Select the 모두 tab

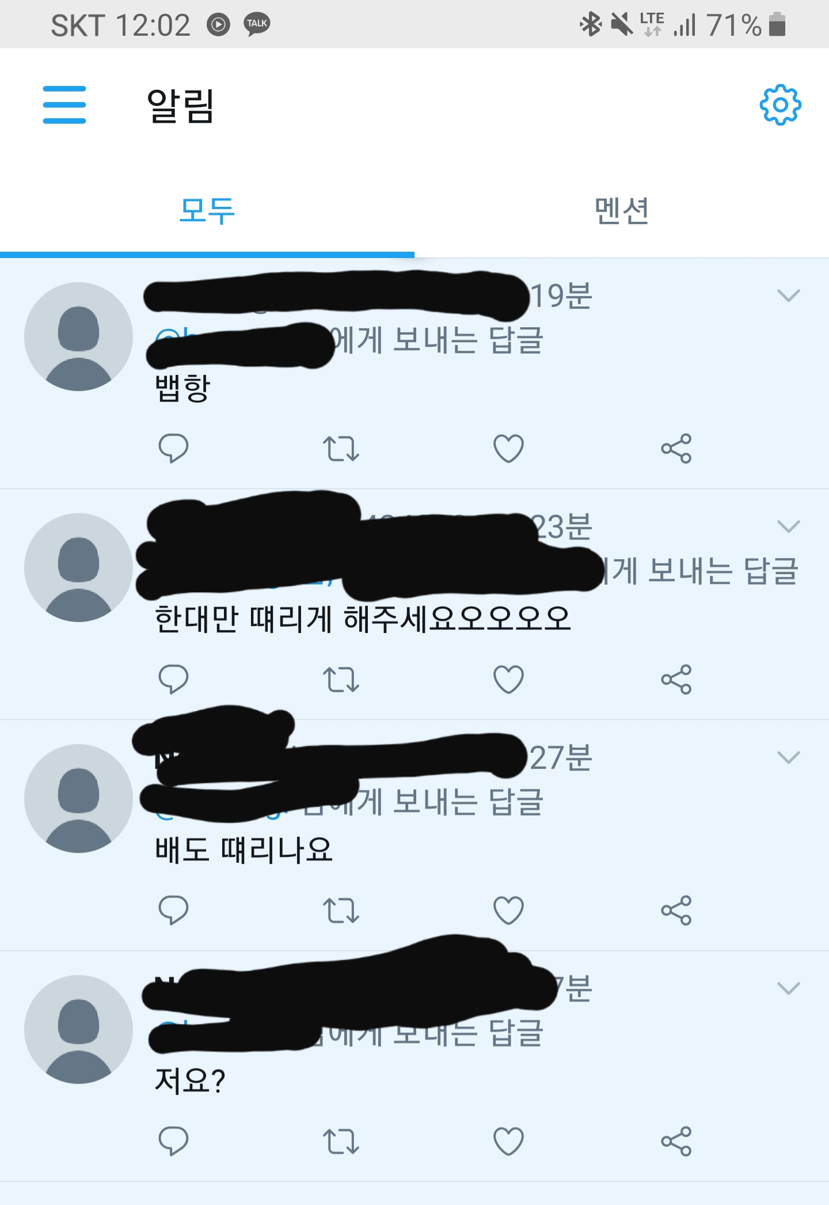[x=207, y=210]
